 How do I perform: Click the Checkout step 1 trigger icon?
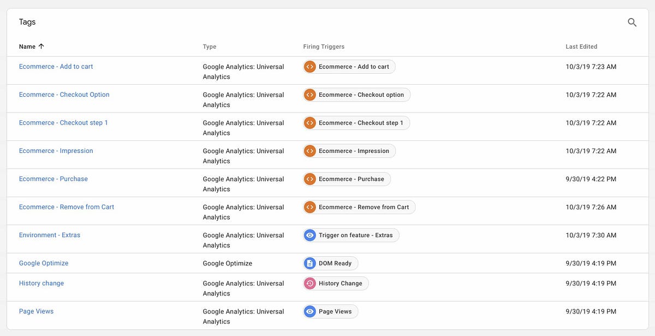(x=310, y=123)
